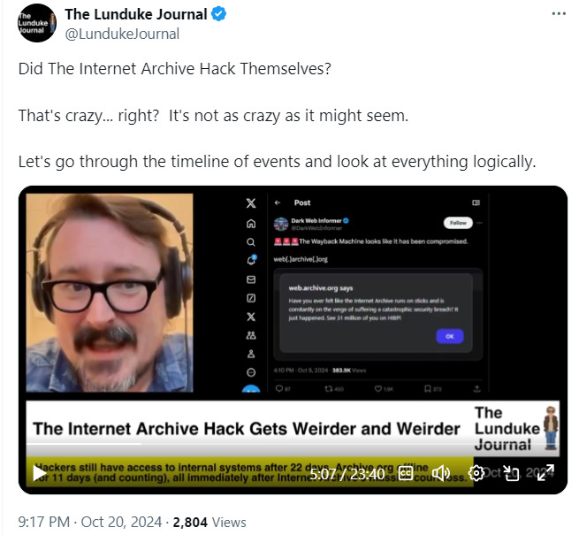Open The Lunduke Journal display name

click(136, 14)
